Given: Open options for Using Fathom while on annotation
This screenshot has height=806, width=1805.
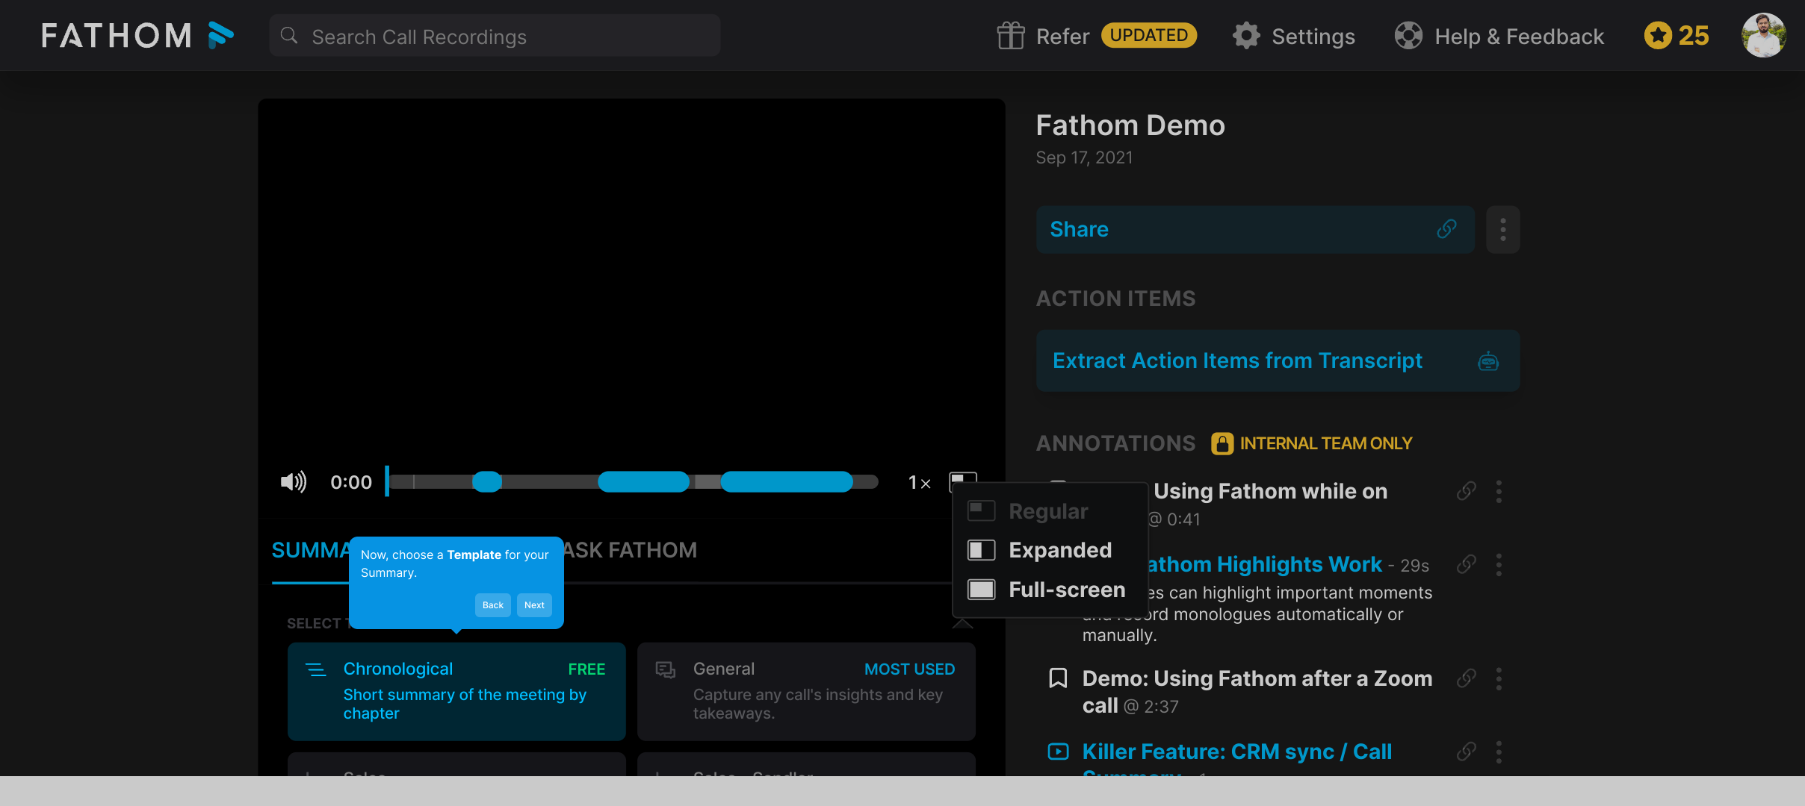Looking at the screenshot, I should [x=1499, y=492].
